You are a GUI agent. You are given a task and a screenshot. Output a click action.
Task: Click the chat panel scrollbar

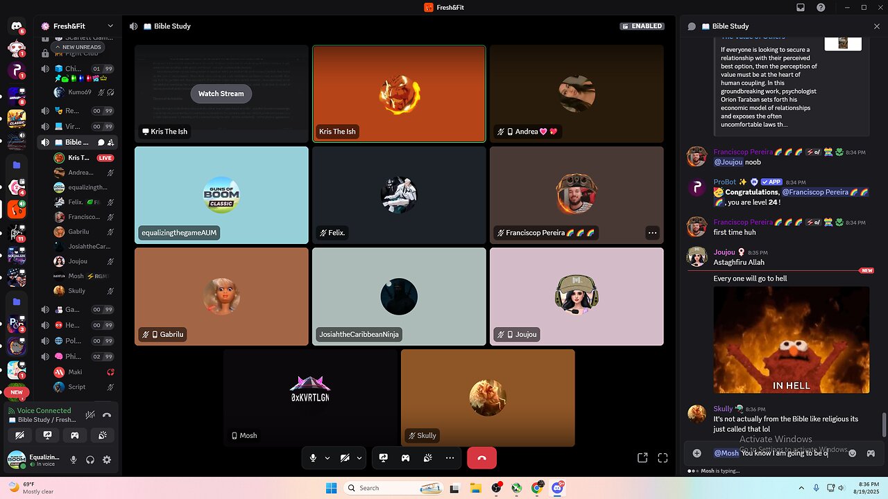click(x=884, y=425)
